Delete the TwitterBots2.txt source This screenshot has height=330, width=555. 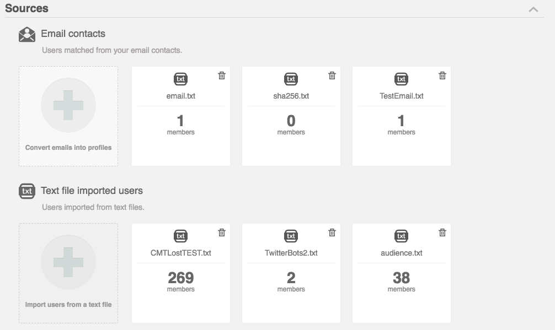(x=332, y=232)
